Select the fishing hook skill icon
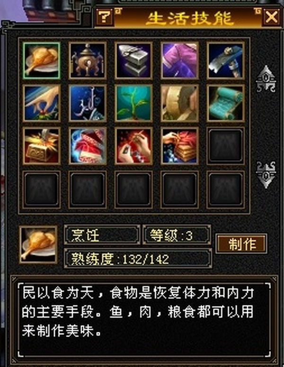This screenshot has height=367, width=284. point(88,103)
